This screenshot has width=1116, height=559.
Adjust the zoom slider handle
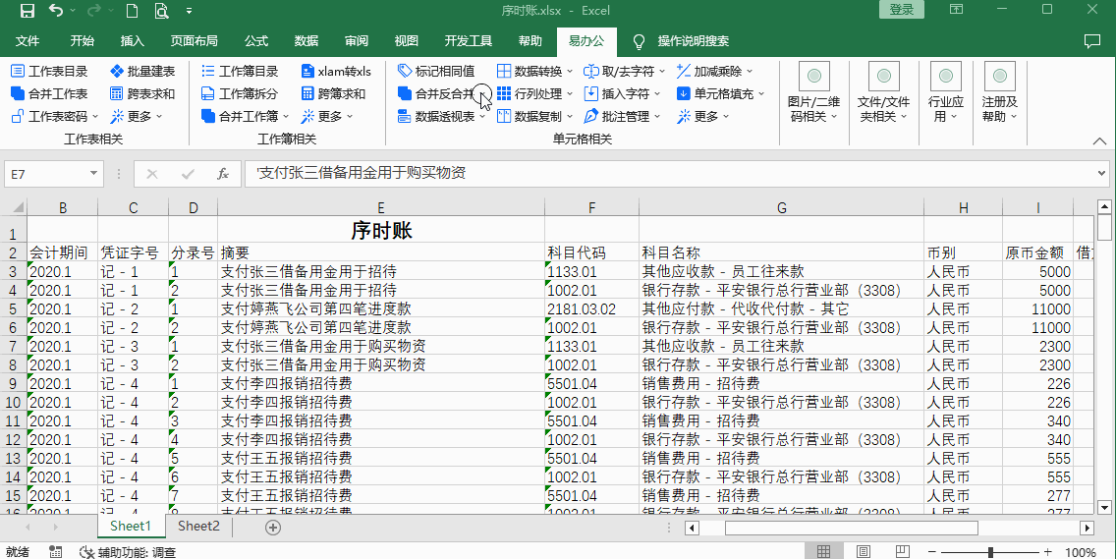coord(990,552)
